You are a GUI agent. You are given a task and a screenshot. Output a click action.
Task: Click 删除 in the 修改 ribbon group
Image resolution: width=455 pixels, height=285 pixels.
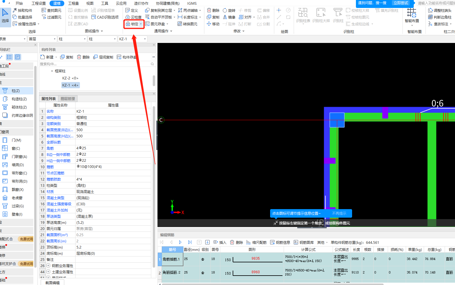213,10
